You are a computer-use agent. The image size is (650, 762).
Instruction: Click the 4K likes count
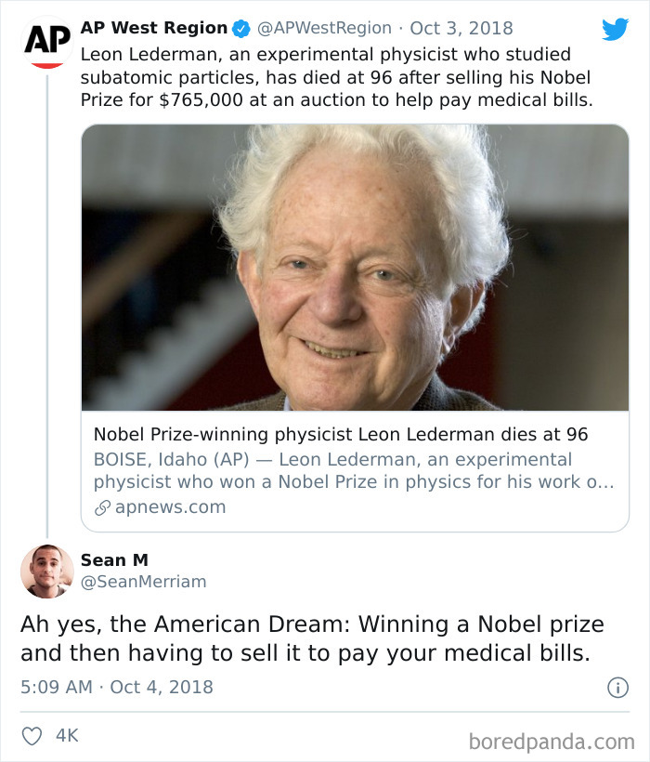67,735
